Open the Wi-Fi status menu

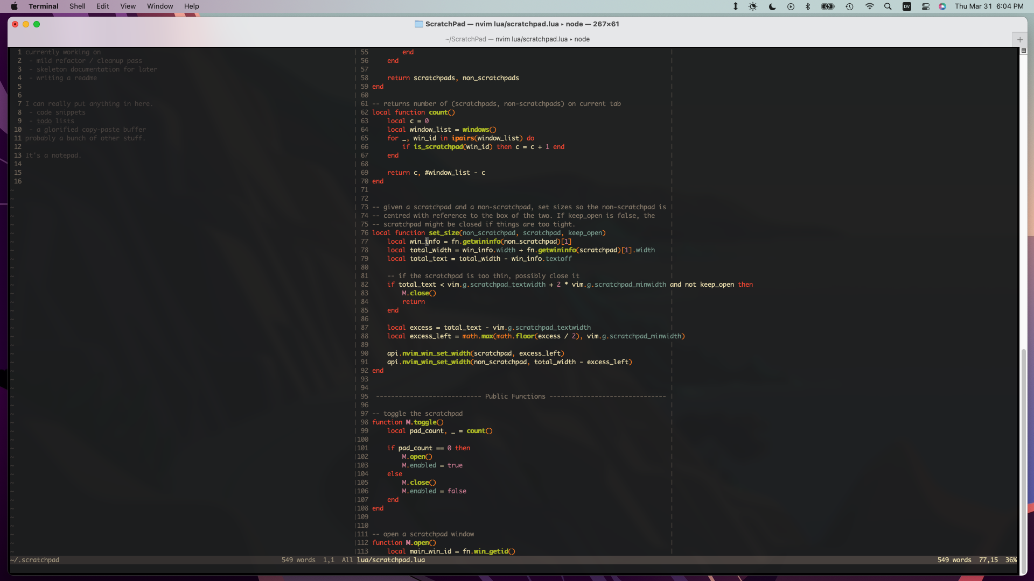tap(869, 6)
